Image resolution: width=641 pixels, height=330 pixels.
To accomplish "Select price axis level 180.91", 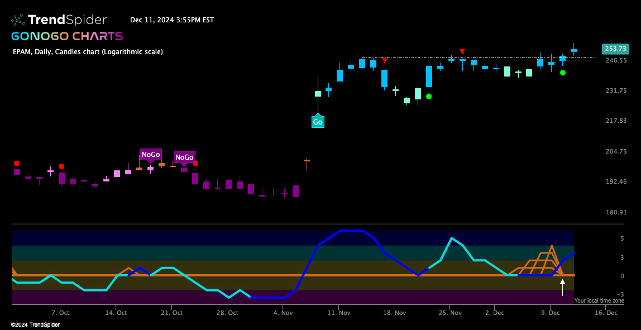I will point(616,212).
